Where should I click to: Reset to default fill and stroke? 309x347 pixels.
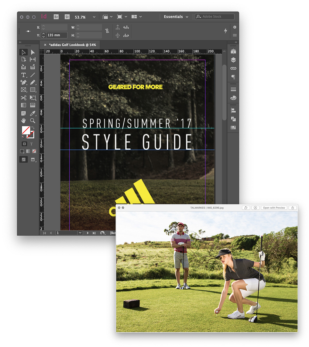[x=23, y=137]
